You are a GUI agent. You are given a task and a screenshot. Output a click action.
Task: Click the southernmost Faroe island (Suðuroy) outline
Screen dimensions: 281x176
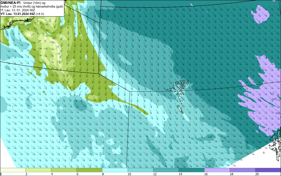[x=181, y=110]
